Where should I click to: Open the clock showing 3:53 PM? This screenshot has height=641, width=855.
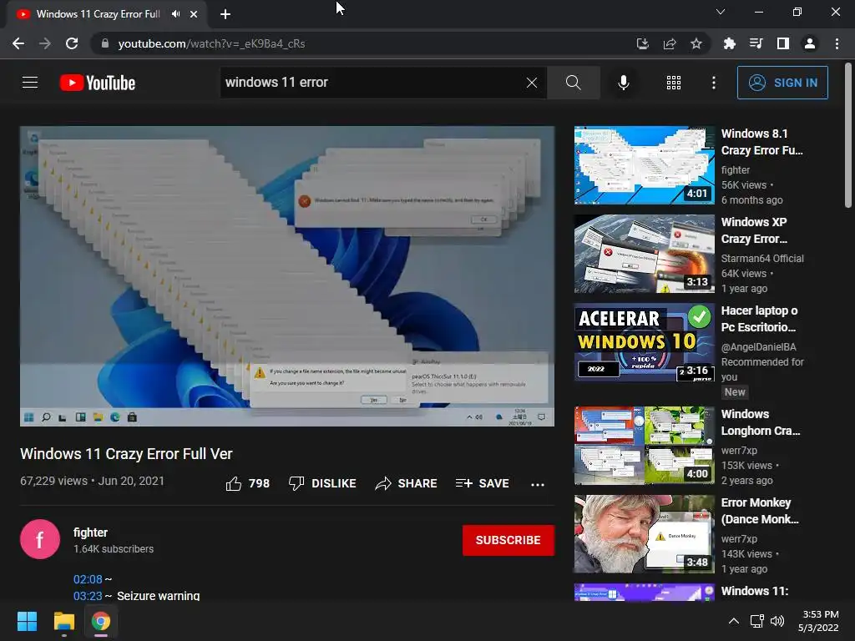pos(818,621)
